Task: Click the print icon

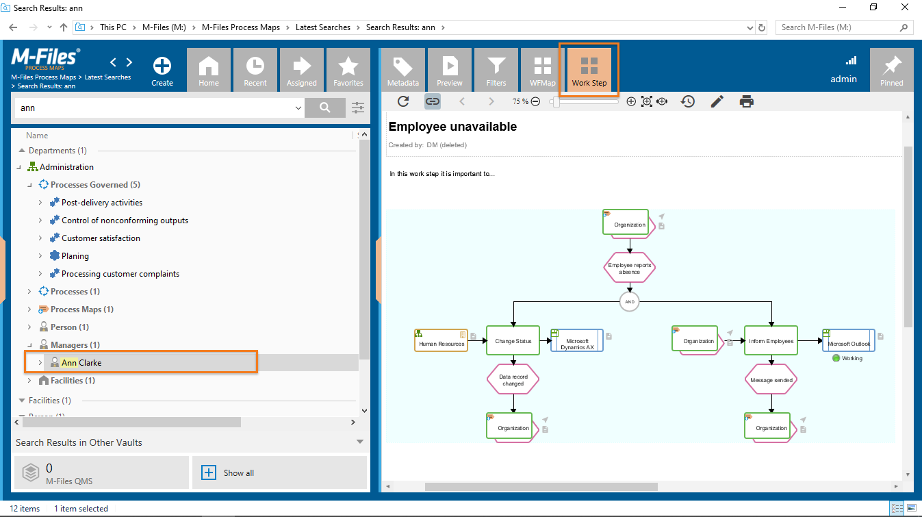Action: [x=747, y=101]
